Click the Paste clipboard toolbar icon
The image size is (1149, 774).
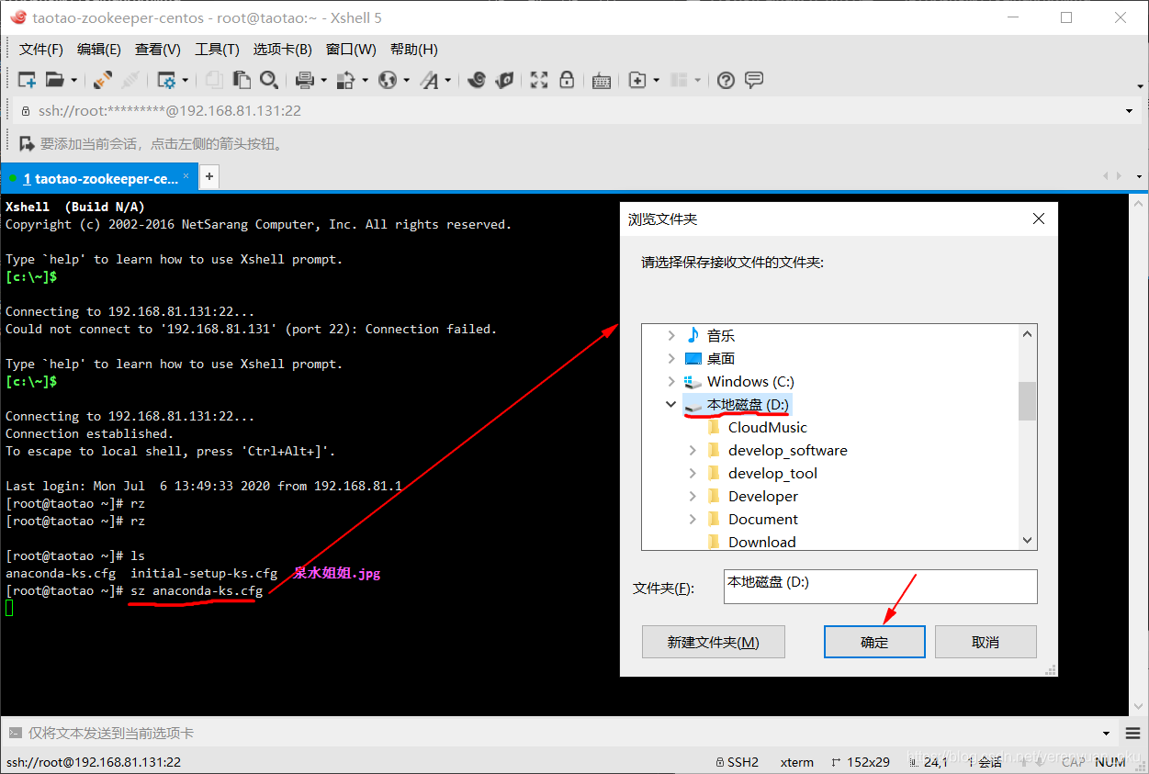(242, 81)
